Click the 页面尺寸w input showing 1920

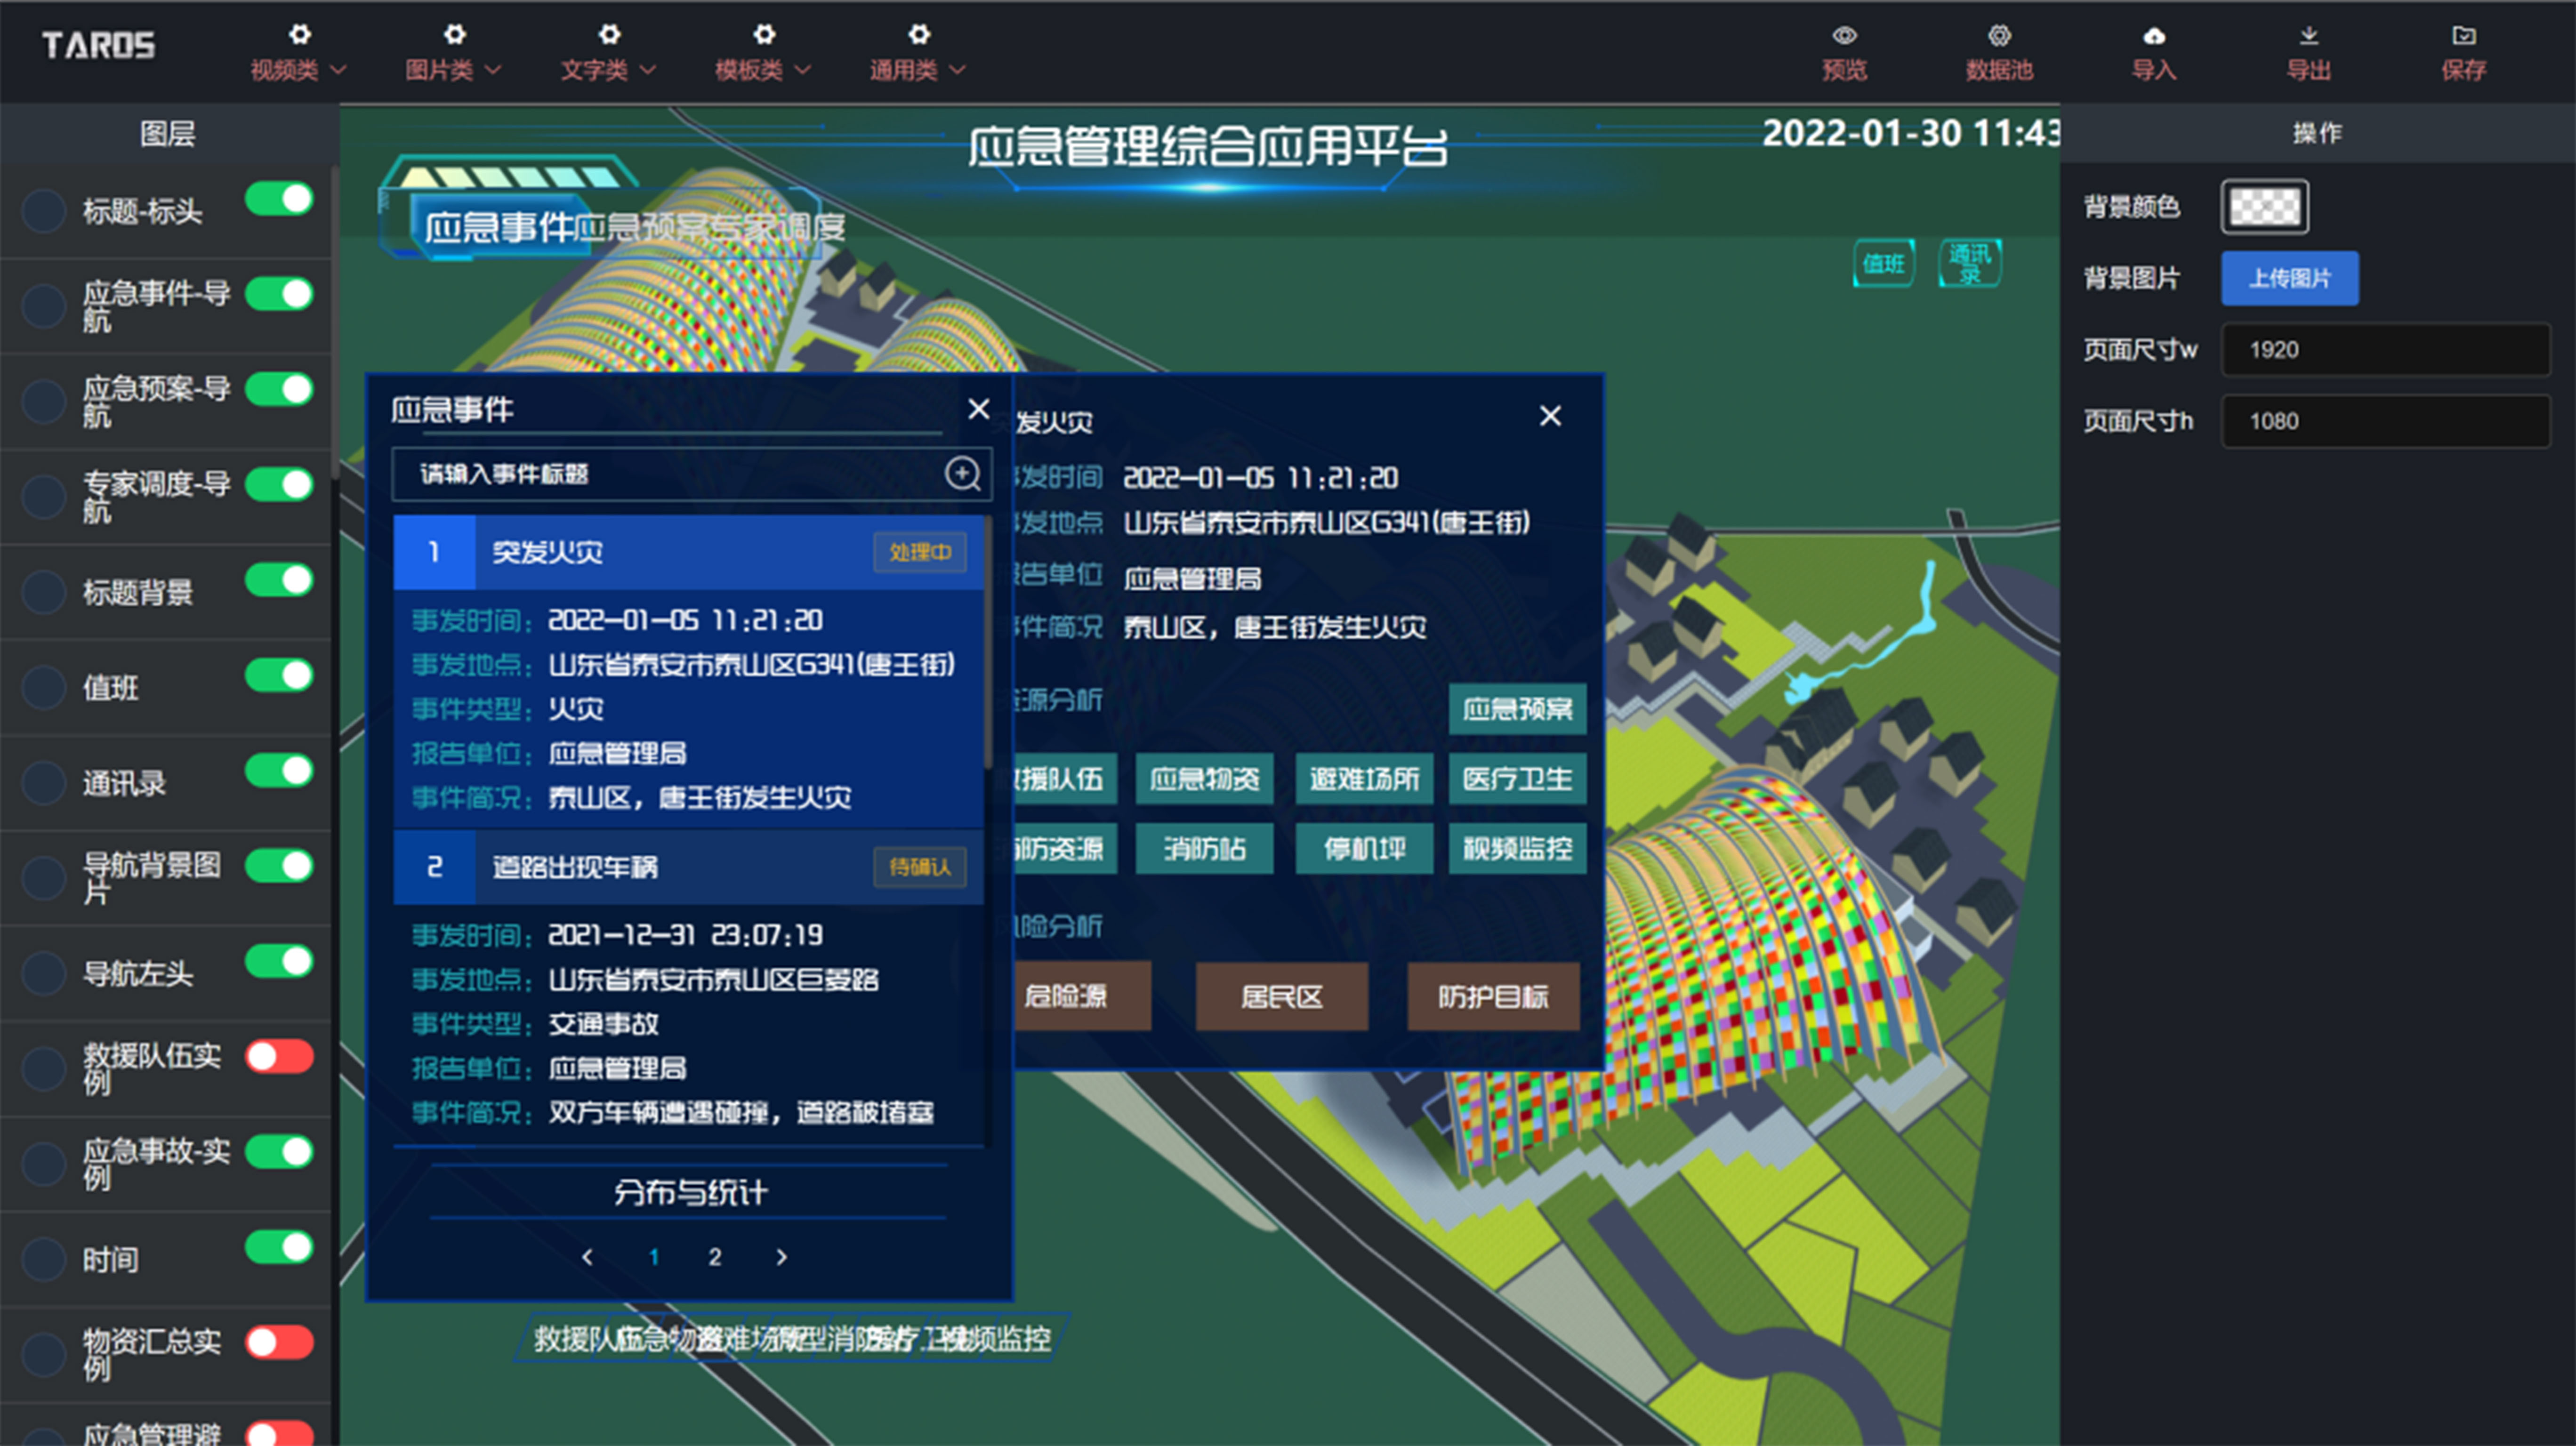point(2385,350)
